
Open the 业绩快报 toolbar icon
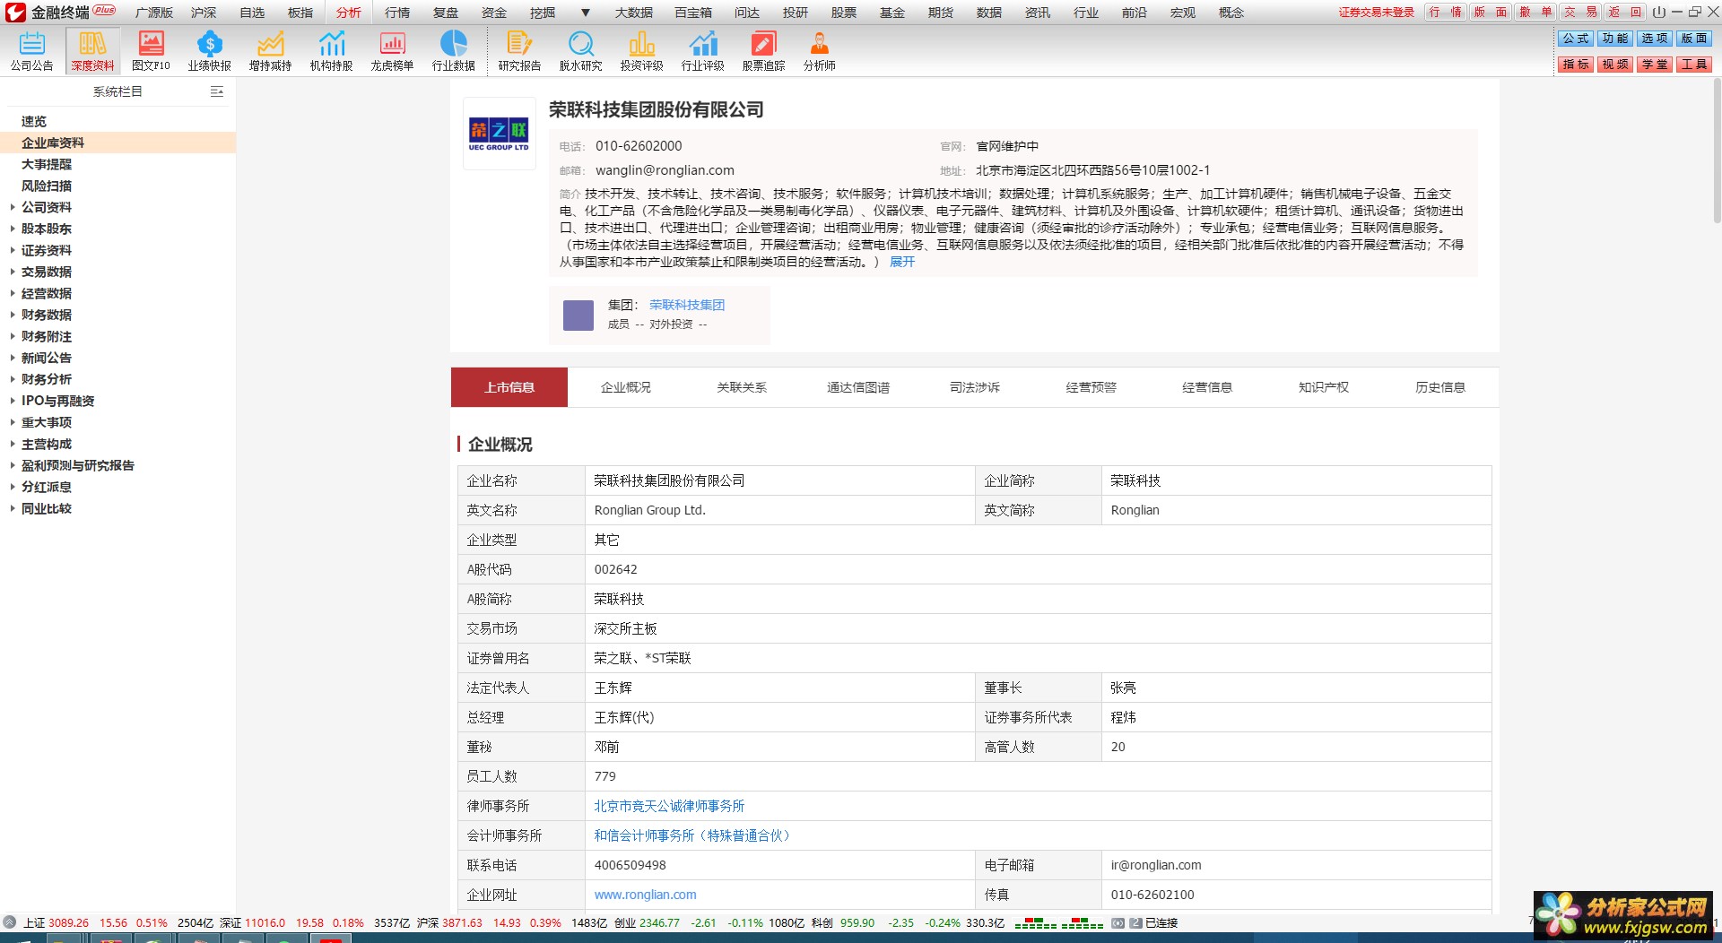[x=209, y=51]
